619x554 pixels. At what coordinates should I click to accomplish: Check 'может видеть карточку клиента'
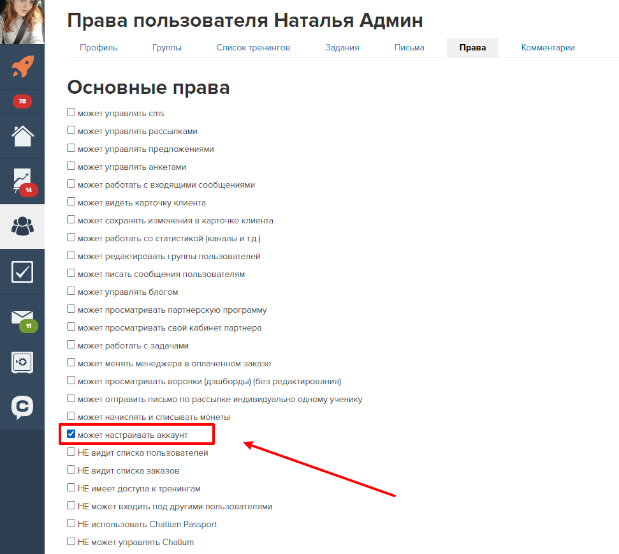pyautogui.click(x=71, y=202)
